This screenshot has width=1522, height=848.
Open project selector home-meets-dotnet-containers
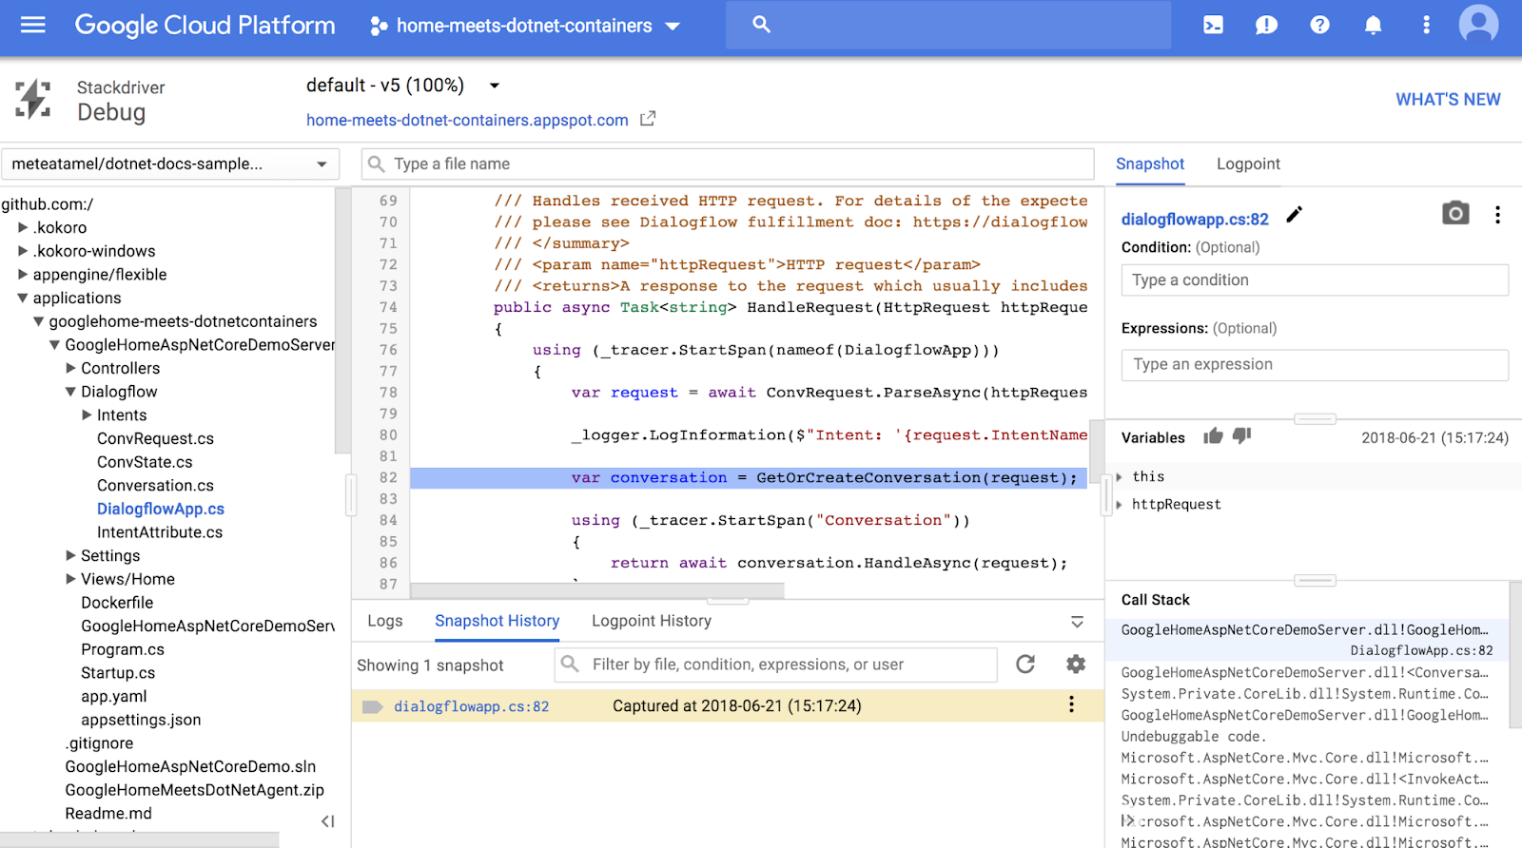pyautogui.click(x=525, y=26)
